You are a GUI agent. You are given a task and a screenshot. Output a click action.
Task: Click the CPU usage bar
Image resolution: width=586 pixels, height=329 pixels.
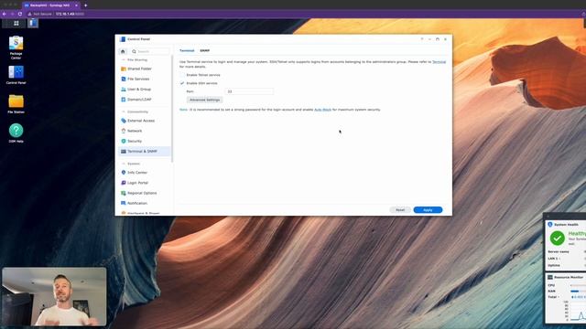coord(578,285)
